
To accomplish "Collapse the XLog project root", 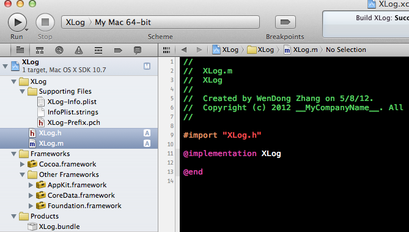I will point(6,66).
